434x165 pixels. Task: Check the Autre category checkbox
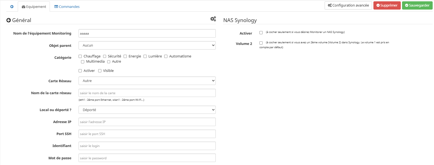click(109, 62)
